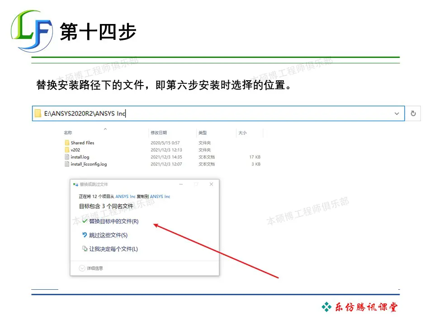
Task: Minimize the 替换或跳过文件 dialog
Action: (181, 184)
